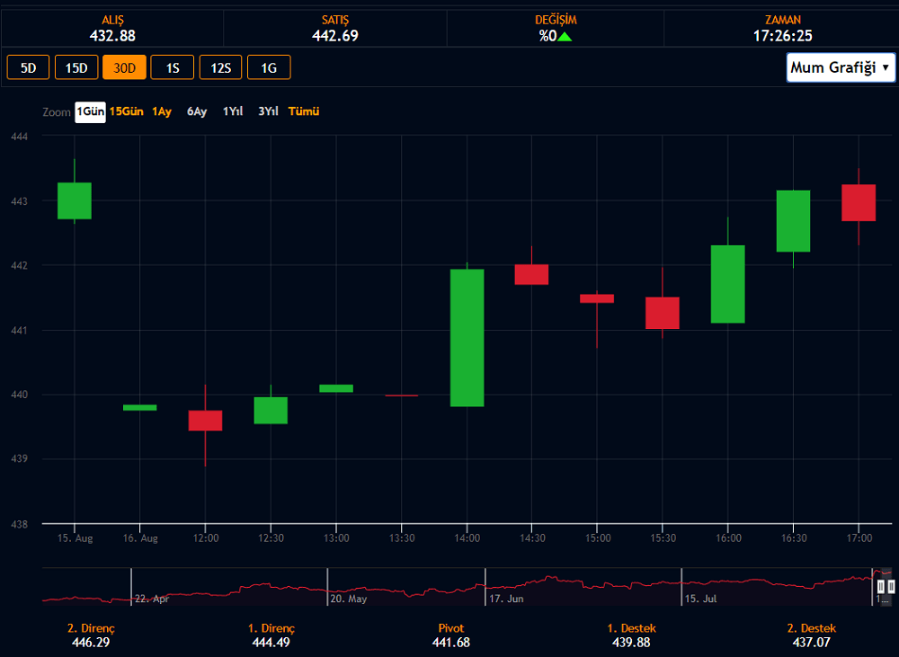
Task: Choose the 1S interval option
Action: (172, 67)
